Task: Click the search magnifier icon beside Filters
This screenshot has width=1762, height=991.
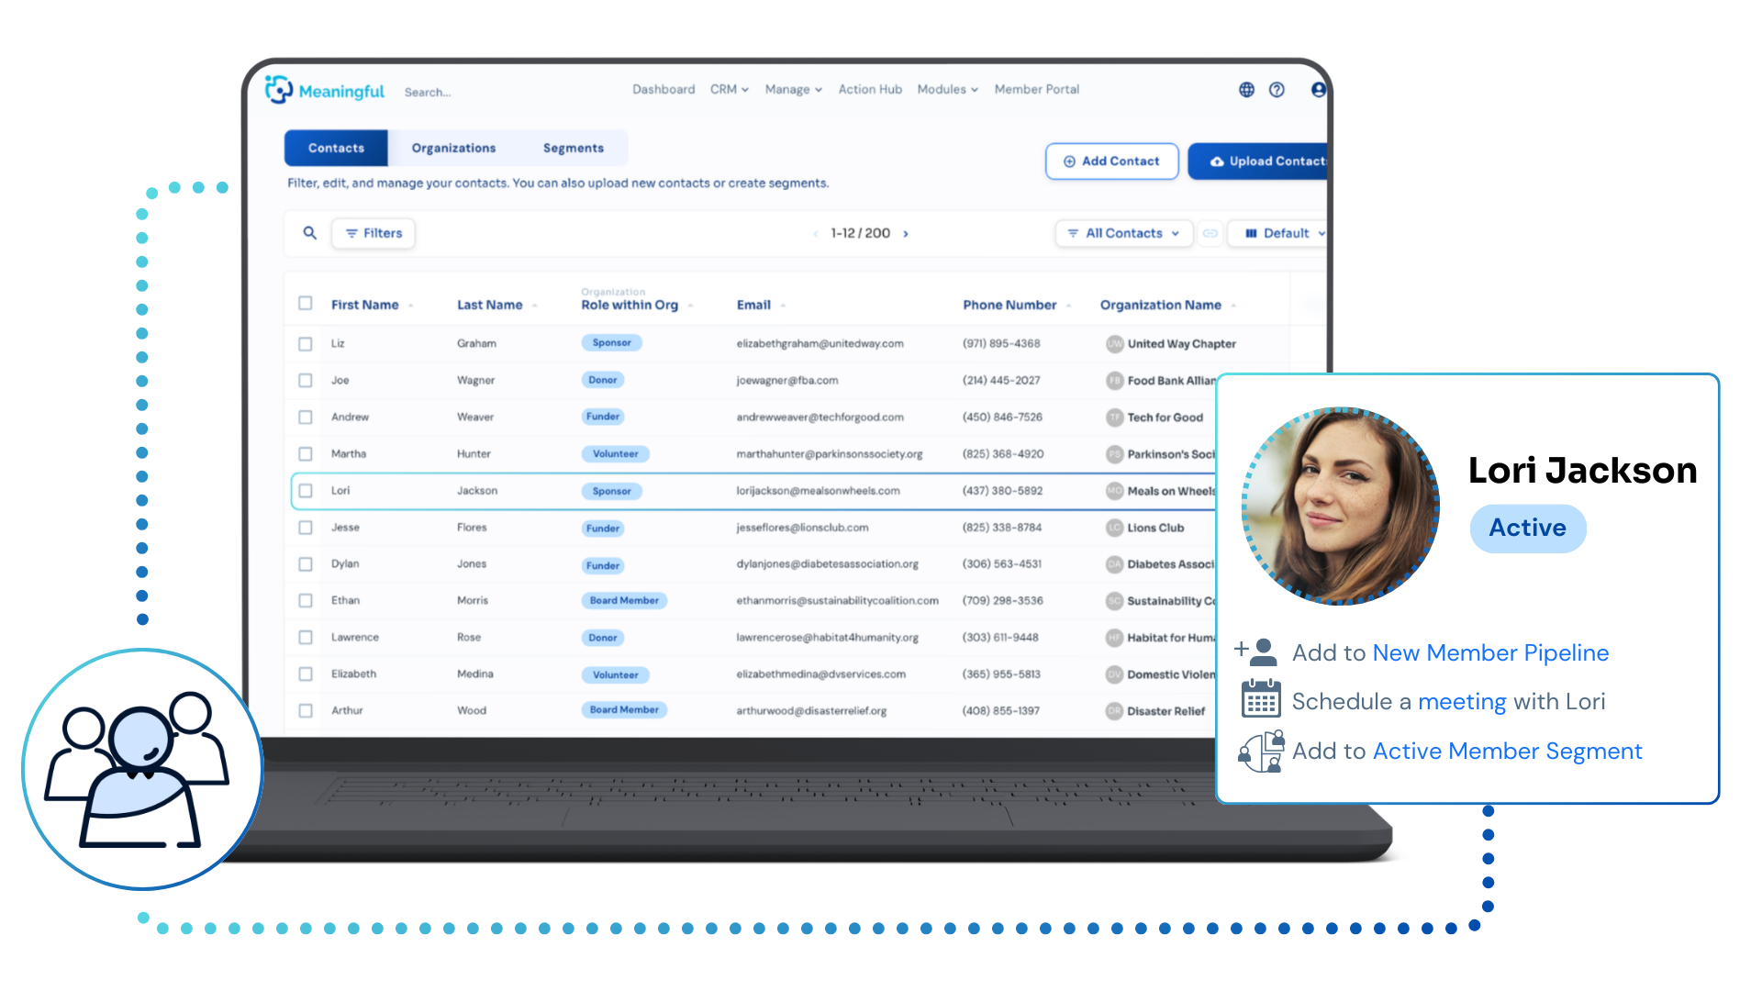Action: [x=310, y=233]
